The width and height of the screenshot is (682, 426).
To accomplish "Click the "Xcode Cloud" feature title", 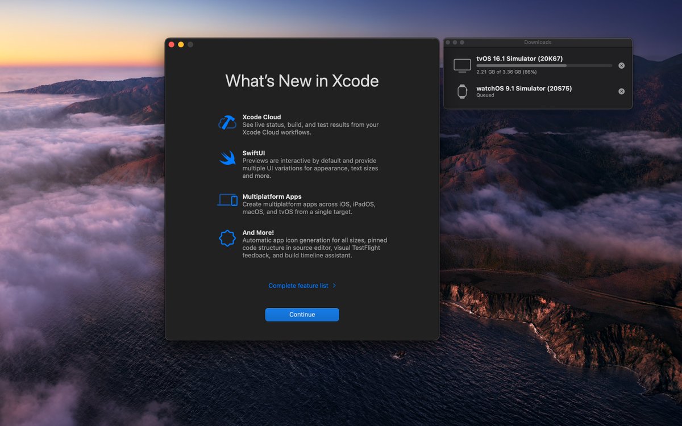I will click(x=261, y=117).
